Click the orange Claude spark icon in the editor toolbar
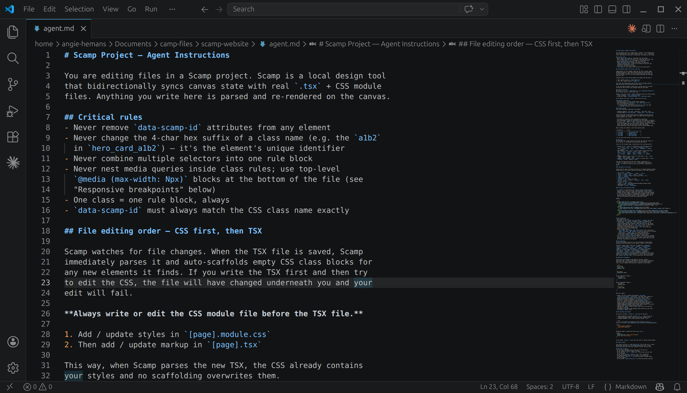The image size is (687, 393). tap(632, 29)
